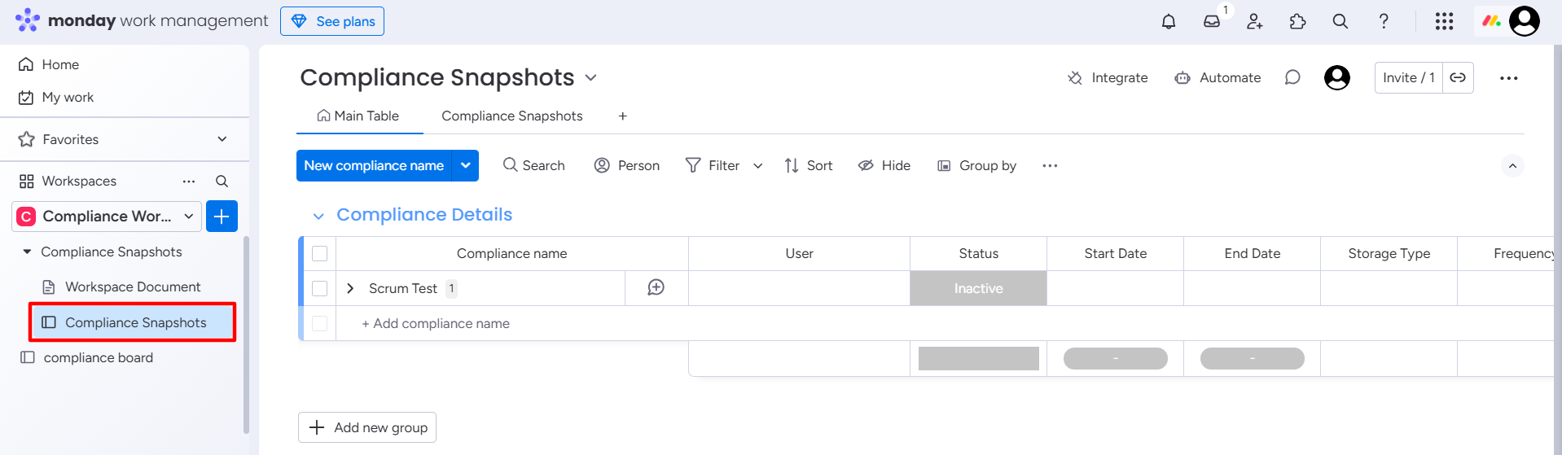Switch to the Main Table tab
Screen dimensions: 1562x455
[x=358, y=116]
